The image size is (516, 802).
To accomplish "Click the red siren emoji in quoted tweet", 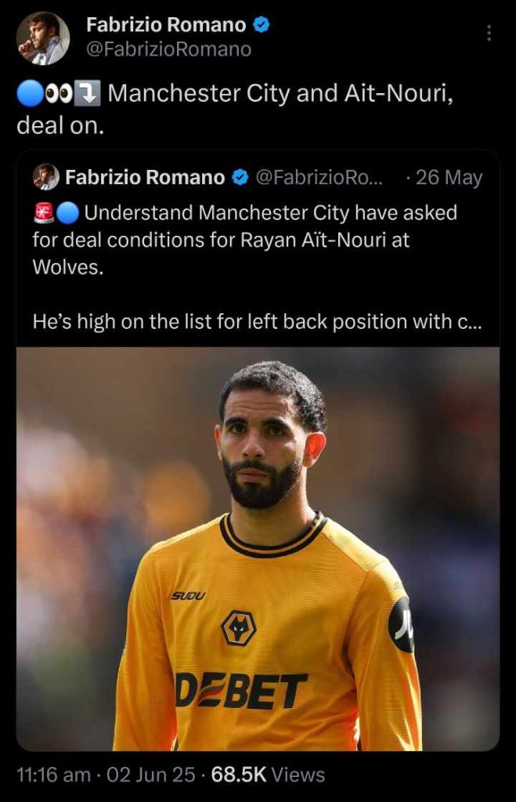I will click(x=44, y=213).
